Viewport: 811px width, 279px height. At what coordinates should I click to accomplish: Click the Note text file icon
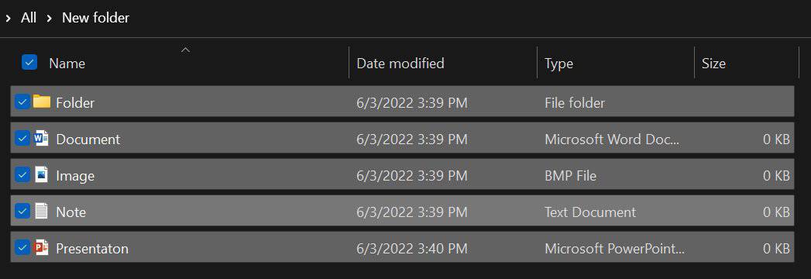click(x=41, y=211)
